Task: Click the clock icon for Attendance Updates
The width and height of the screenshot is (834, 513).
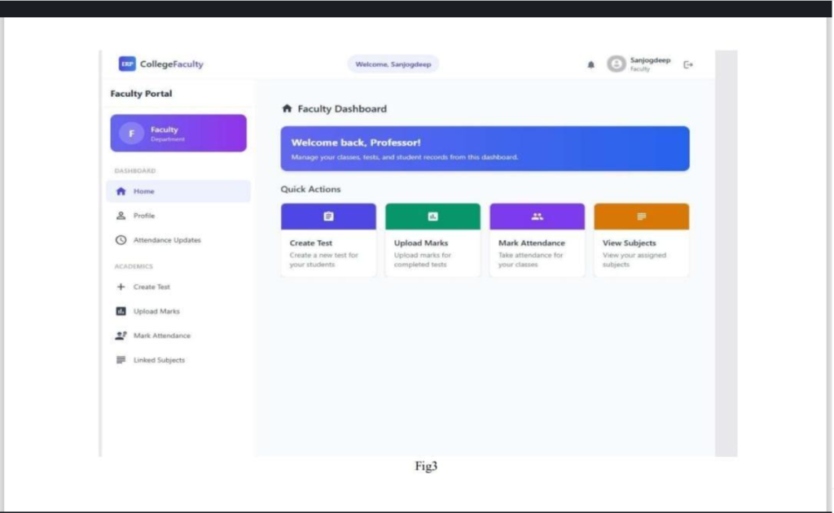Action: tap(121, 240)
